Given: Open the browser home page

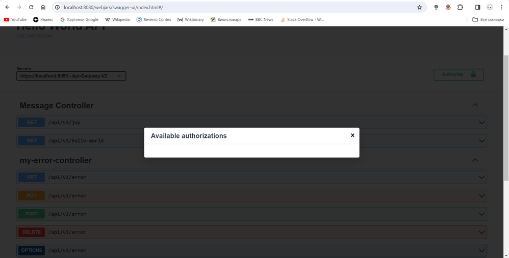Looking at the screenshot, I should [x=43, y=7].
